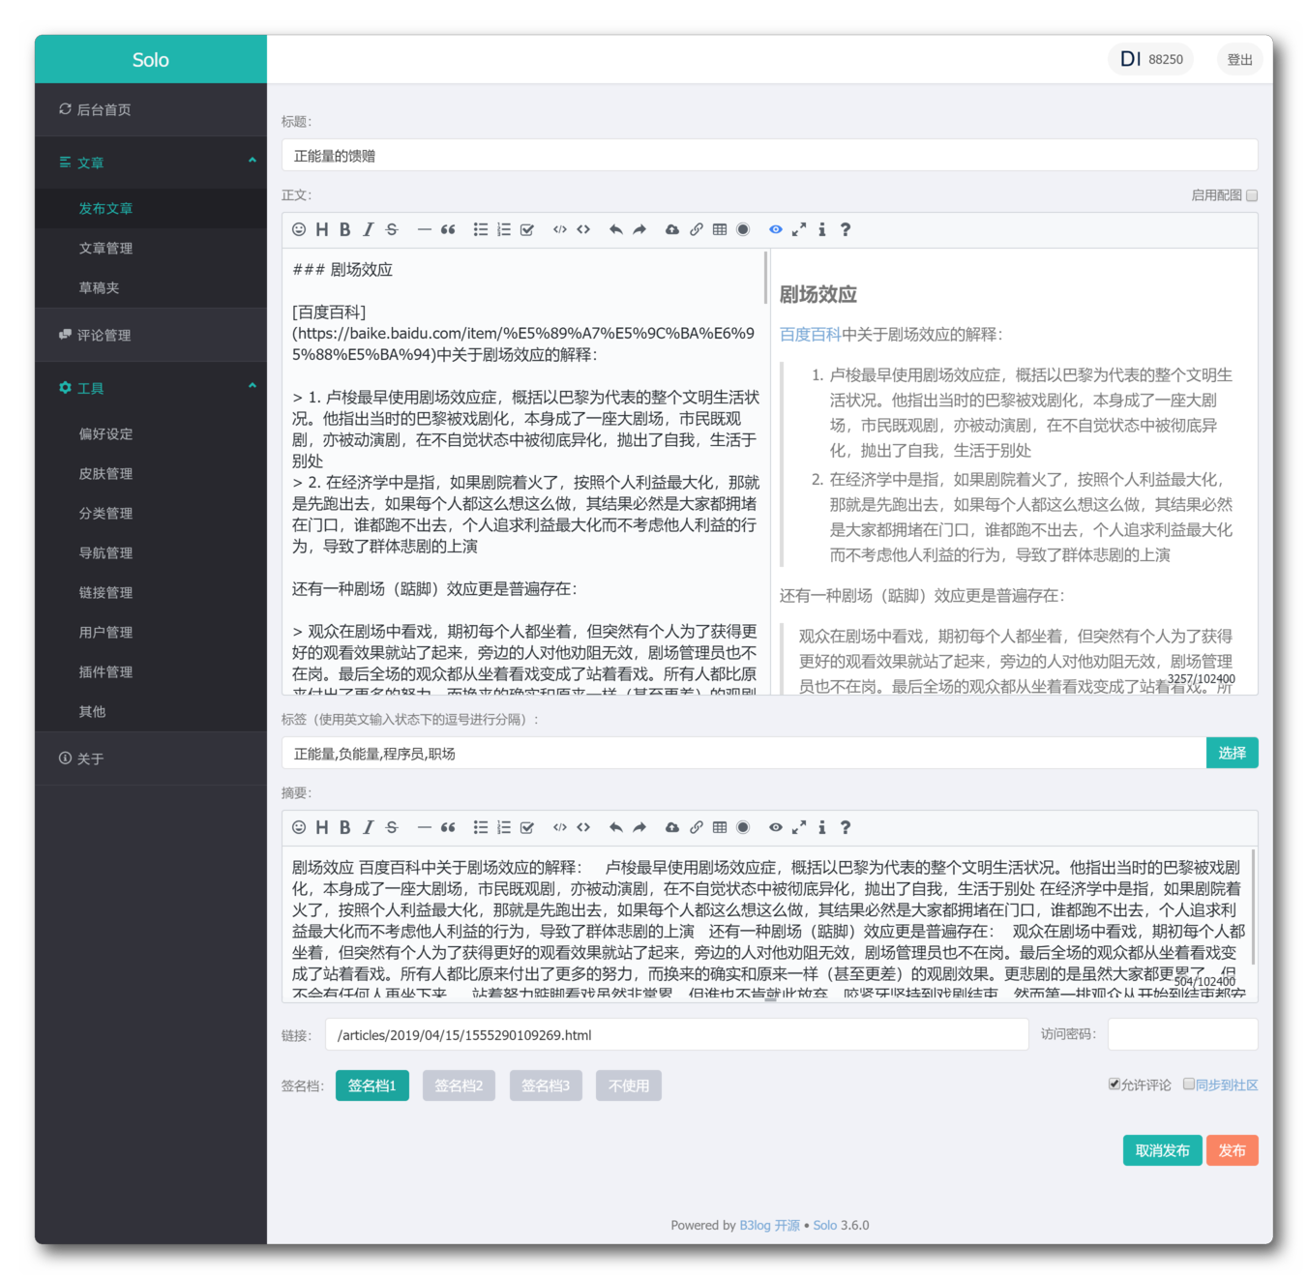Image resolution: width=1308 pixels, height=1279 pixels.
Task: Toggle preview eye in content editor
Action: [x=776, y=229]
